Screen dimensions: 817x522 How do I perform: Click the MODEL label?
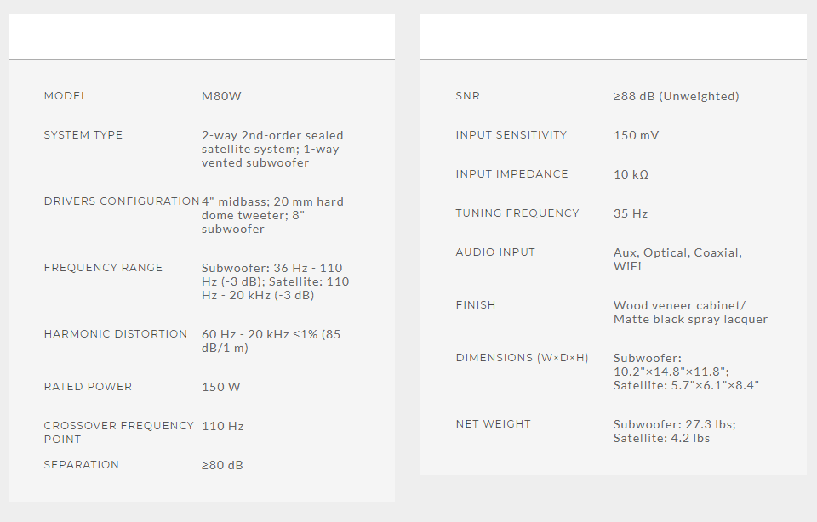coord(66,96)
